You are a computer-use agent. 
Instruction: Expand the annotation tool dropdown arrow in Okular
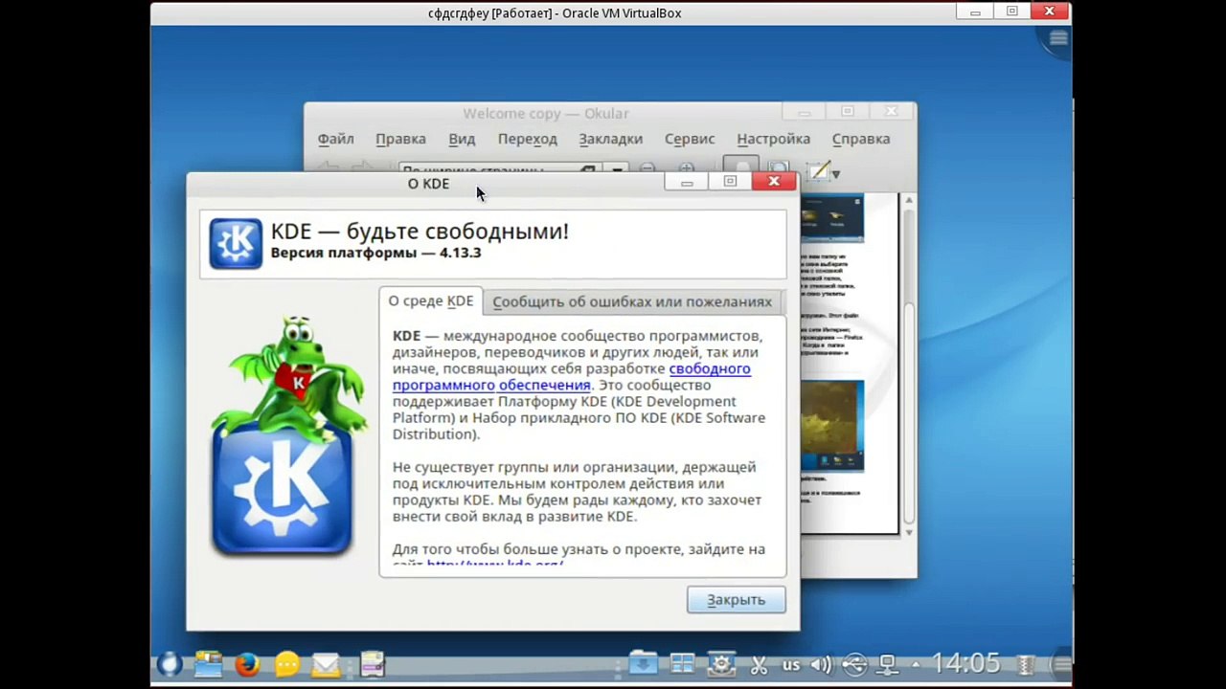[836, 174]
